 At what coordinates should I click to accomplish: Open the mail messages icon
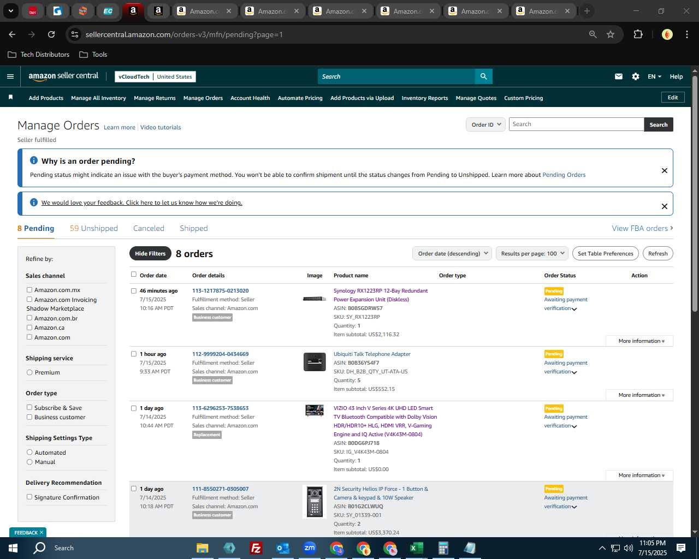[x=618, y=76]
